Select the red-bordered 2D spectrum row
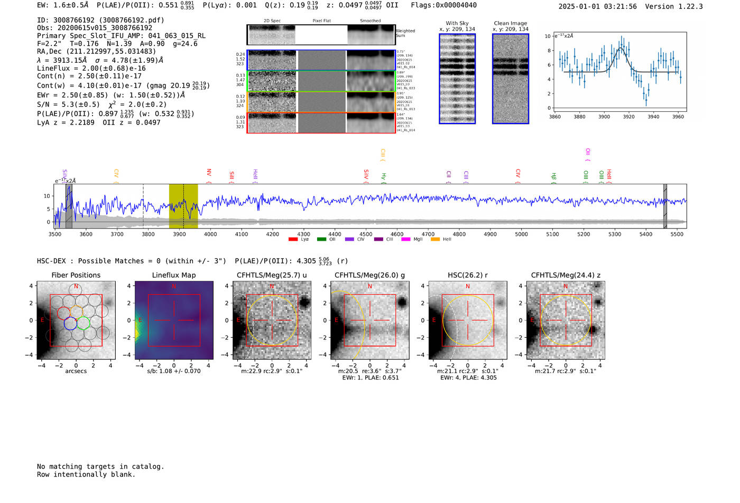Screen dimensions: 740x503 pos(321,123)
